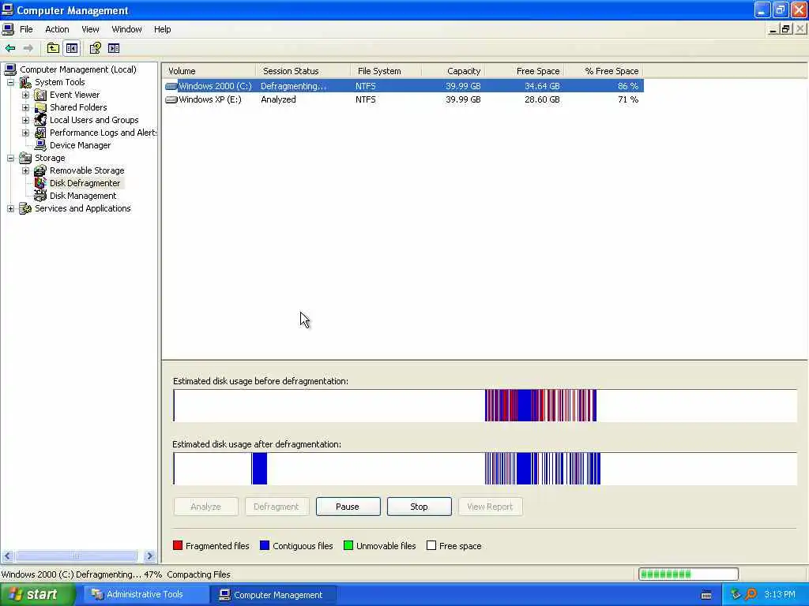809x606 pixels.
Task: Expand the Removable Storage node
Action: pos(25,170)
